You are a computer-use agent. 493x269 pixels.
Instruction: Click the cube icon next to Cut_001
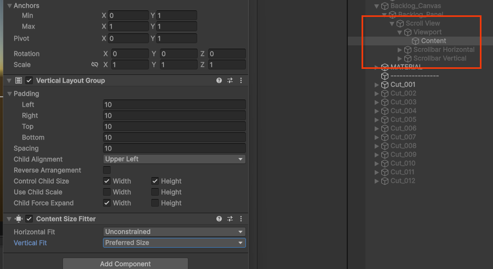(x=385, y=85)
